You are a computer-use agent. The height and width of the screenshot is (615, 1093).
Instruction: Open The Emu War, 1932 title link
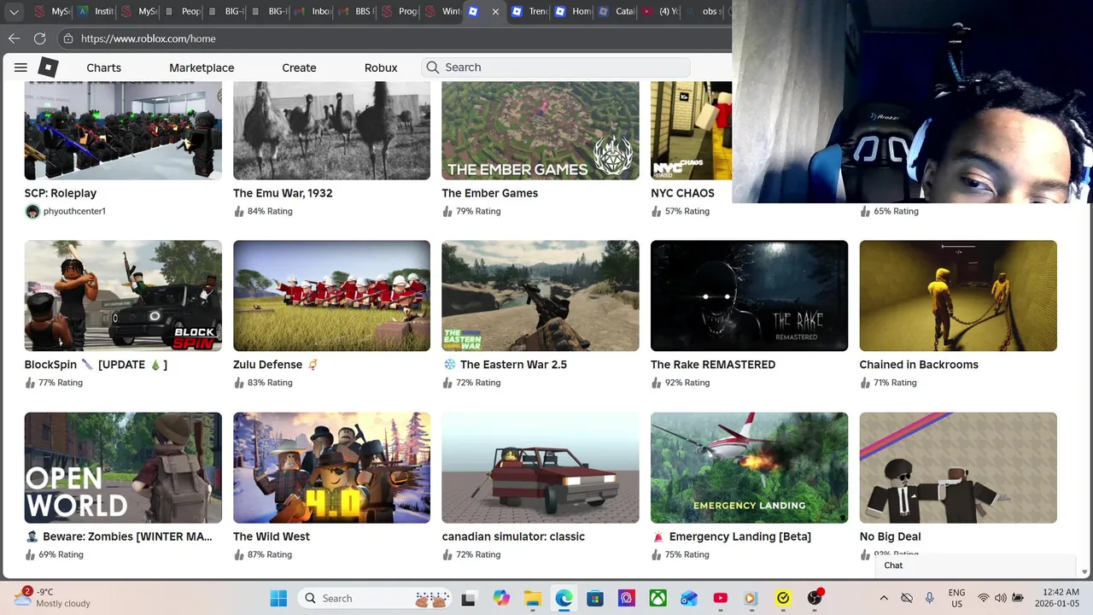[x=283, y=193]
